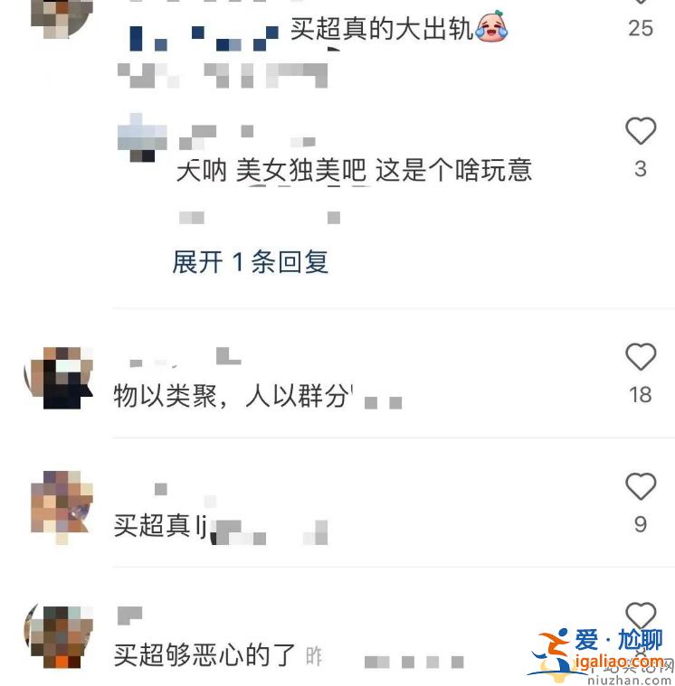Open small avatar beside 天呐 美女独美吧 reply
Screen dimensions: 675x686
[142, 137]
